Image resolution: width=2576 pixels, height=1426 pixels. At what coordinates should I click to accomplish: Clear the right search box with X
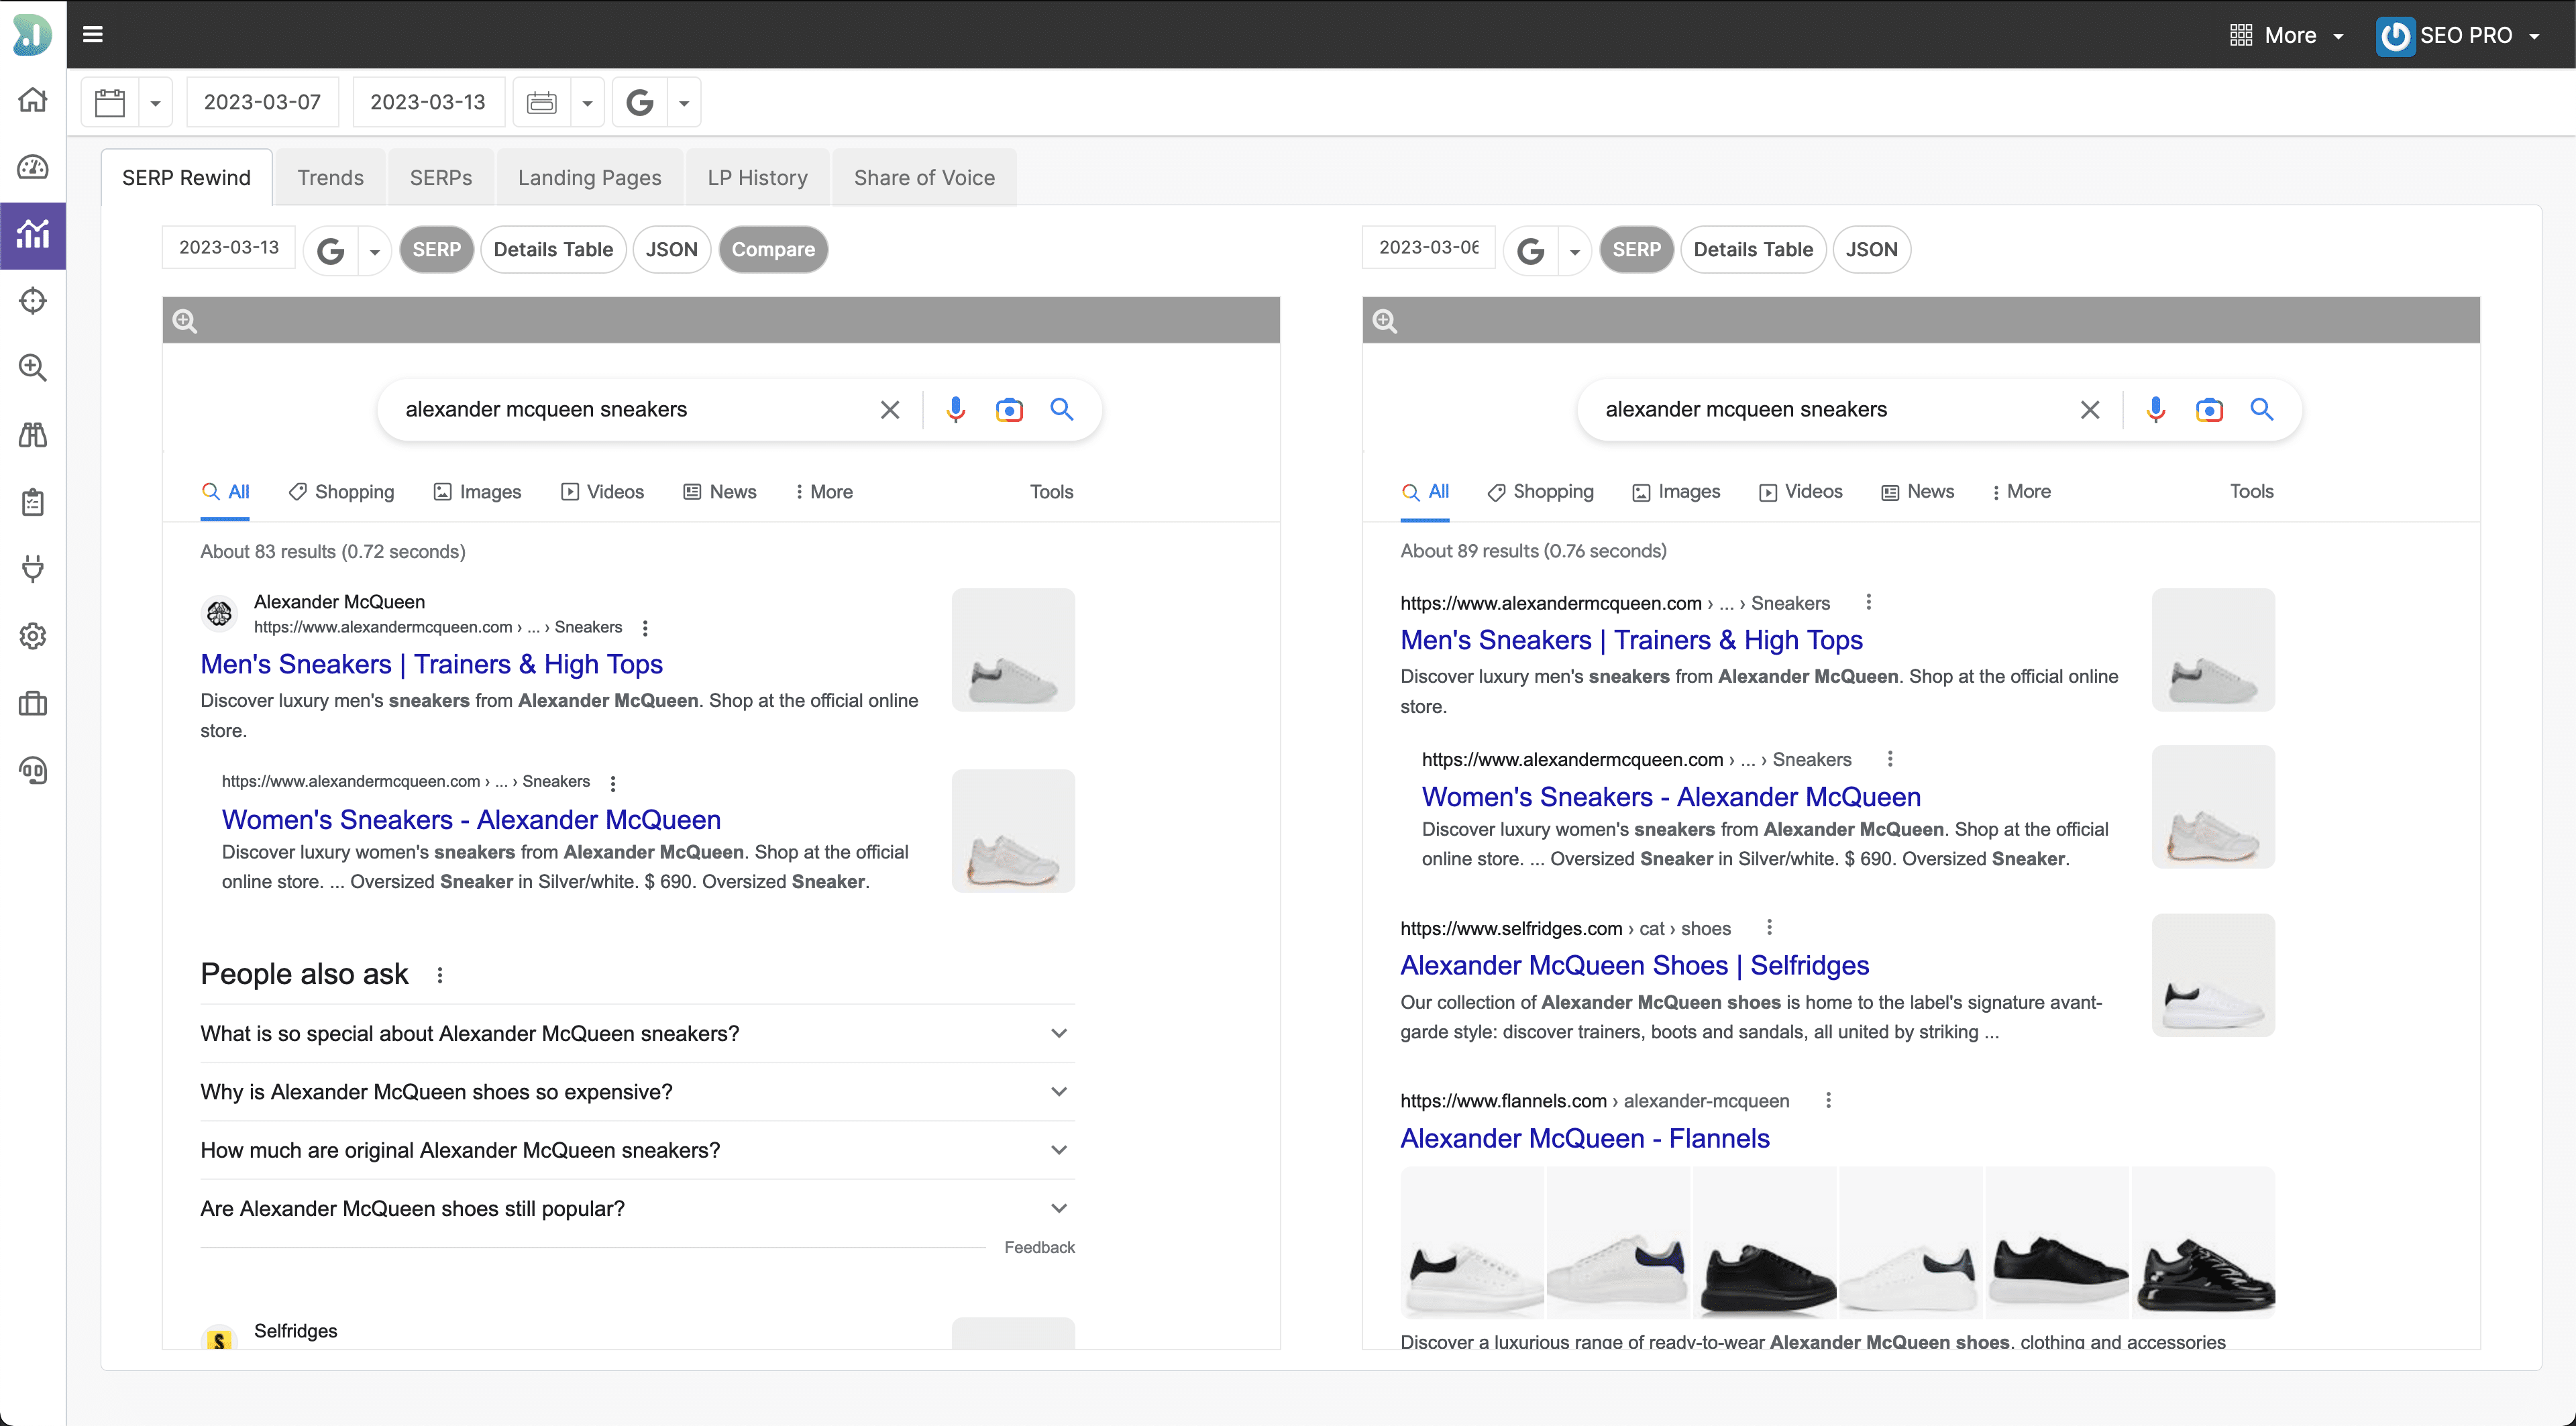(x=2090, y=410)
